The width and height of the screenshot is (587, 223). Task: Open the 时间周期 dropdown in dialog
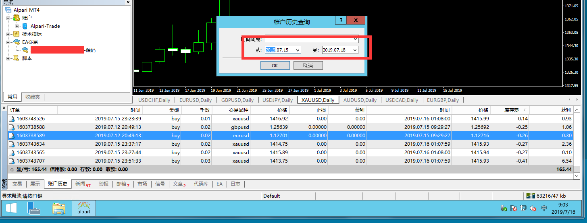coord(355,39)
